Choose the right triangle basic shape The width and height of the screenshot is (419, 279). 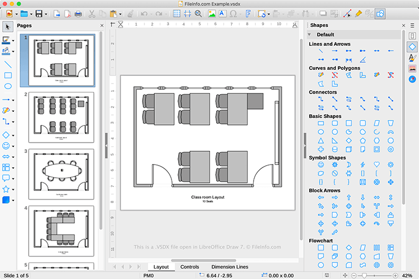[x=335, y=140]
